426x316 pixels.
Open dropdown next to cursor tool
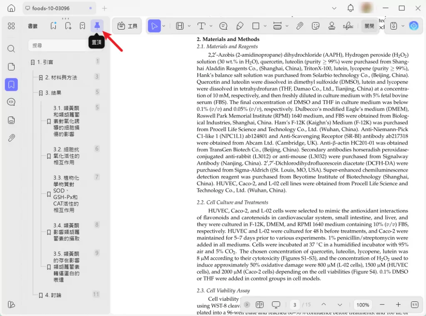[x=164, y=26]
